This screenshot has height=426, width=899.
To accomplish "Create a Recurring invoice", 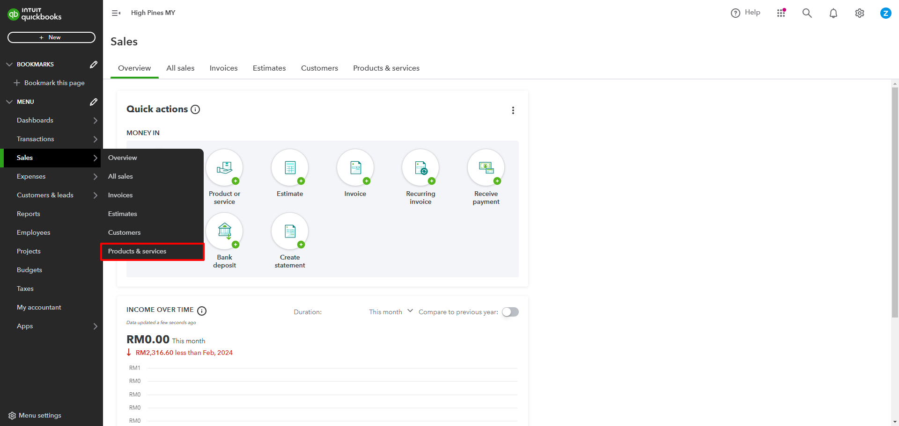I will click(x=420, y=177).
